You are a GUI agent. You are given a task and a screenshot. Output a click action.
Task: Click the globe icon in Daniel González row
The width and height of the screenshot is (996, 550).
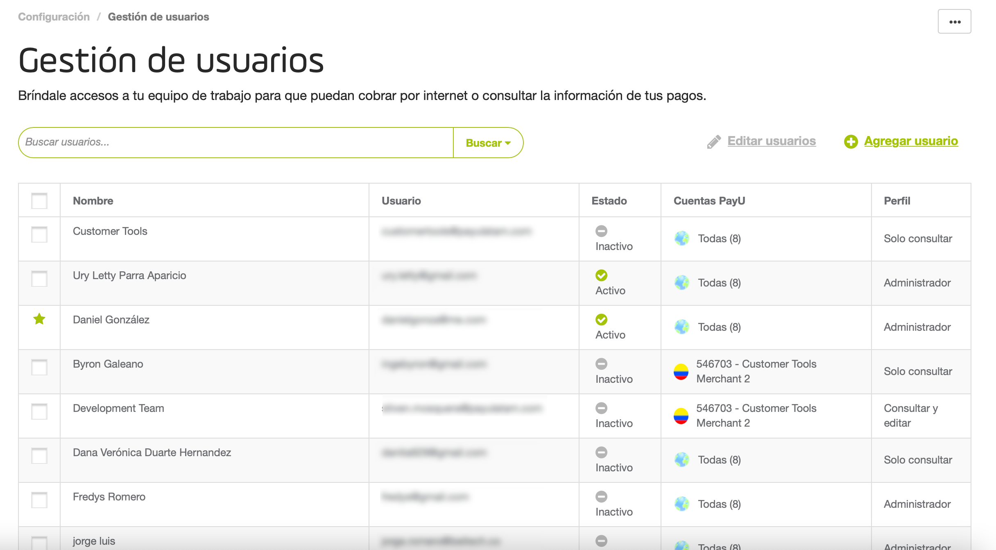click(x=681, y=327)
